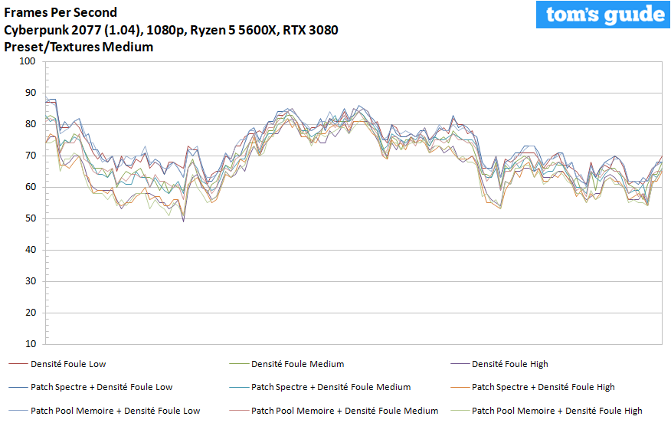Image resolution: width=671 pixels, height=423 pixels.
Task: Click the 60 y-axis label
Action: (x=31, y=187)
